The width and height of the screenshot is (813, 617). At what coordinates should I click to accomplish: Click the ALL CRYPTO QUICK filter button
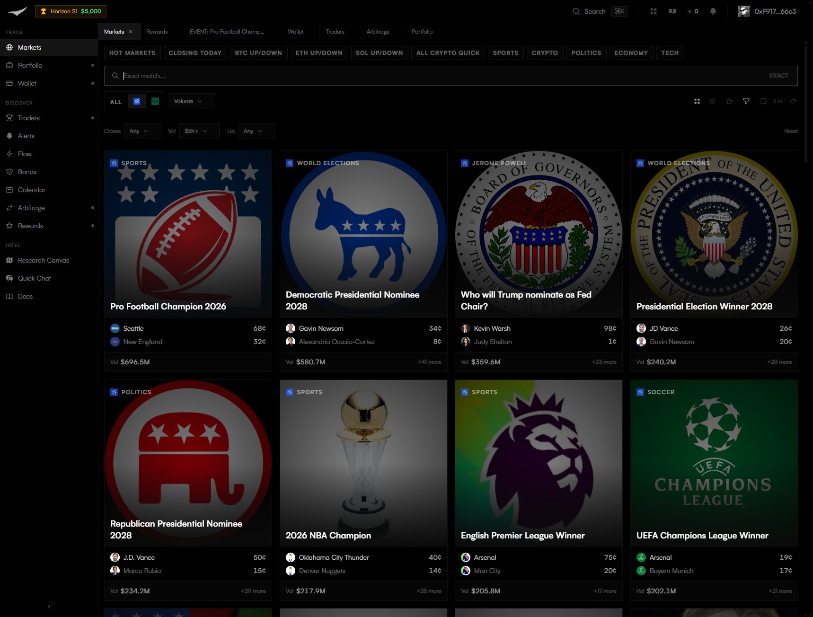click(448, 53)
